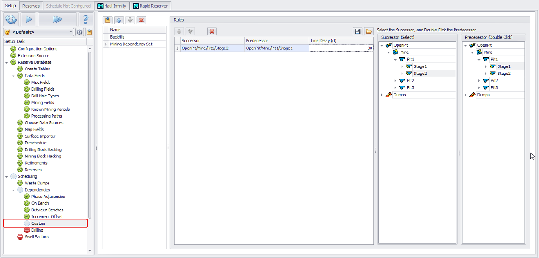Viewport: 539px width, 258px height.
Task: Select the Phase Adjacencies task
Action: [x=48, y=197]
